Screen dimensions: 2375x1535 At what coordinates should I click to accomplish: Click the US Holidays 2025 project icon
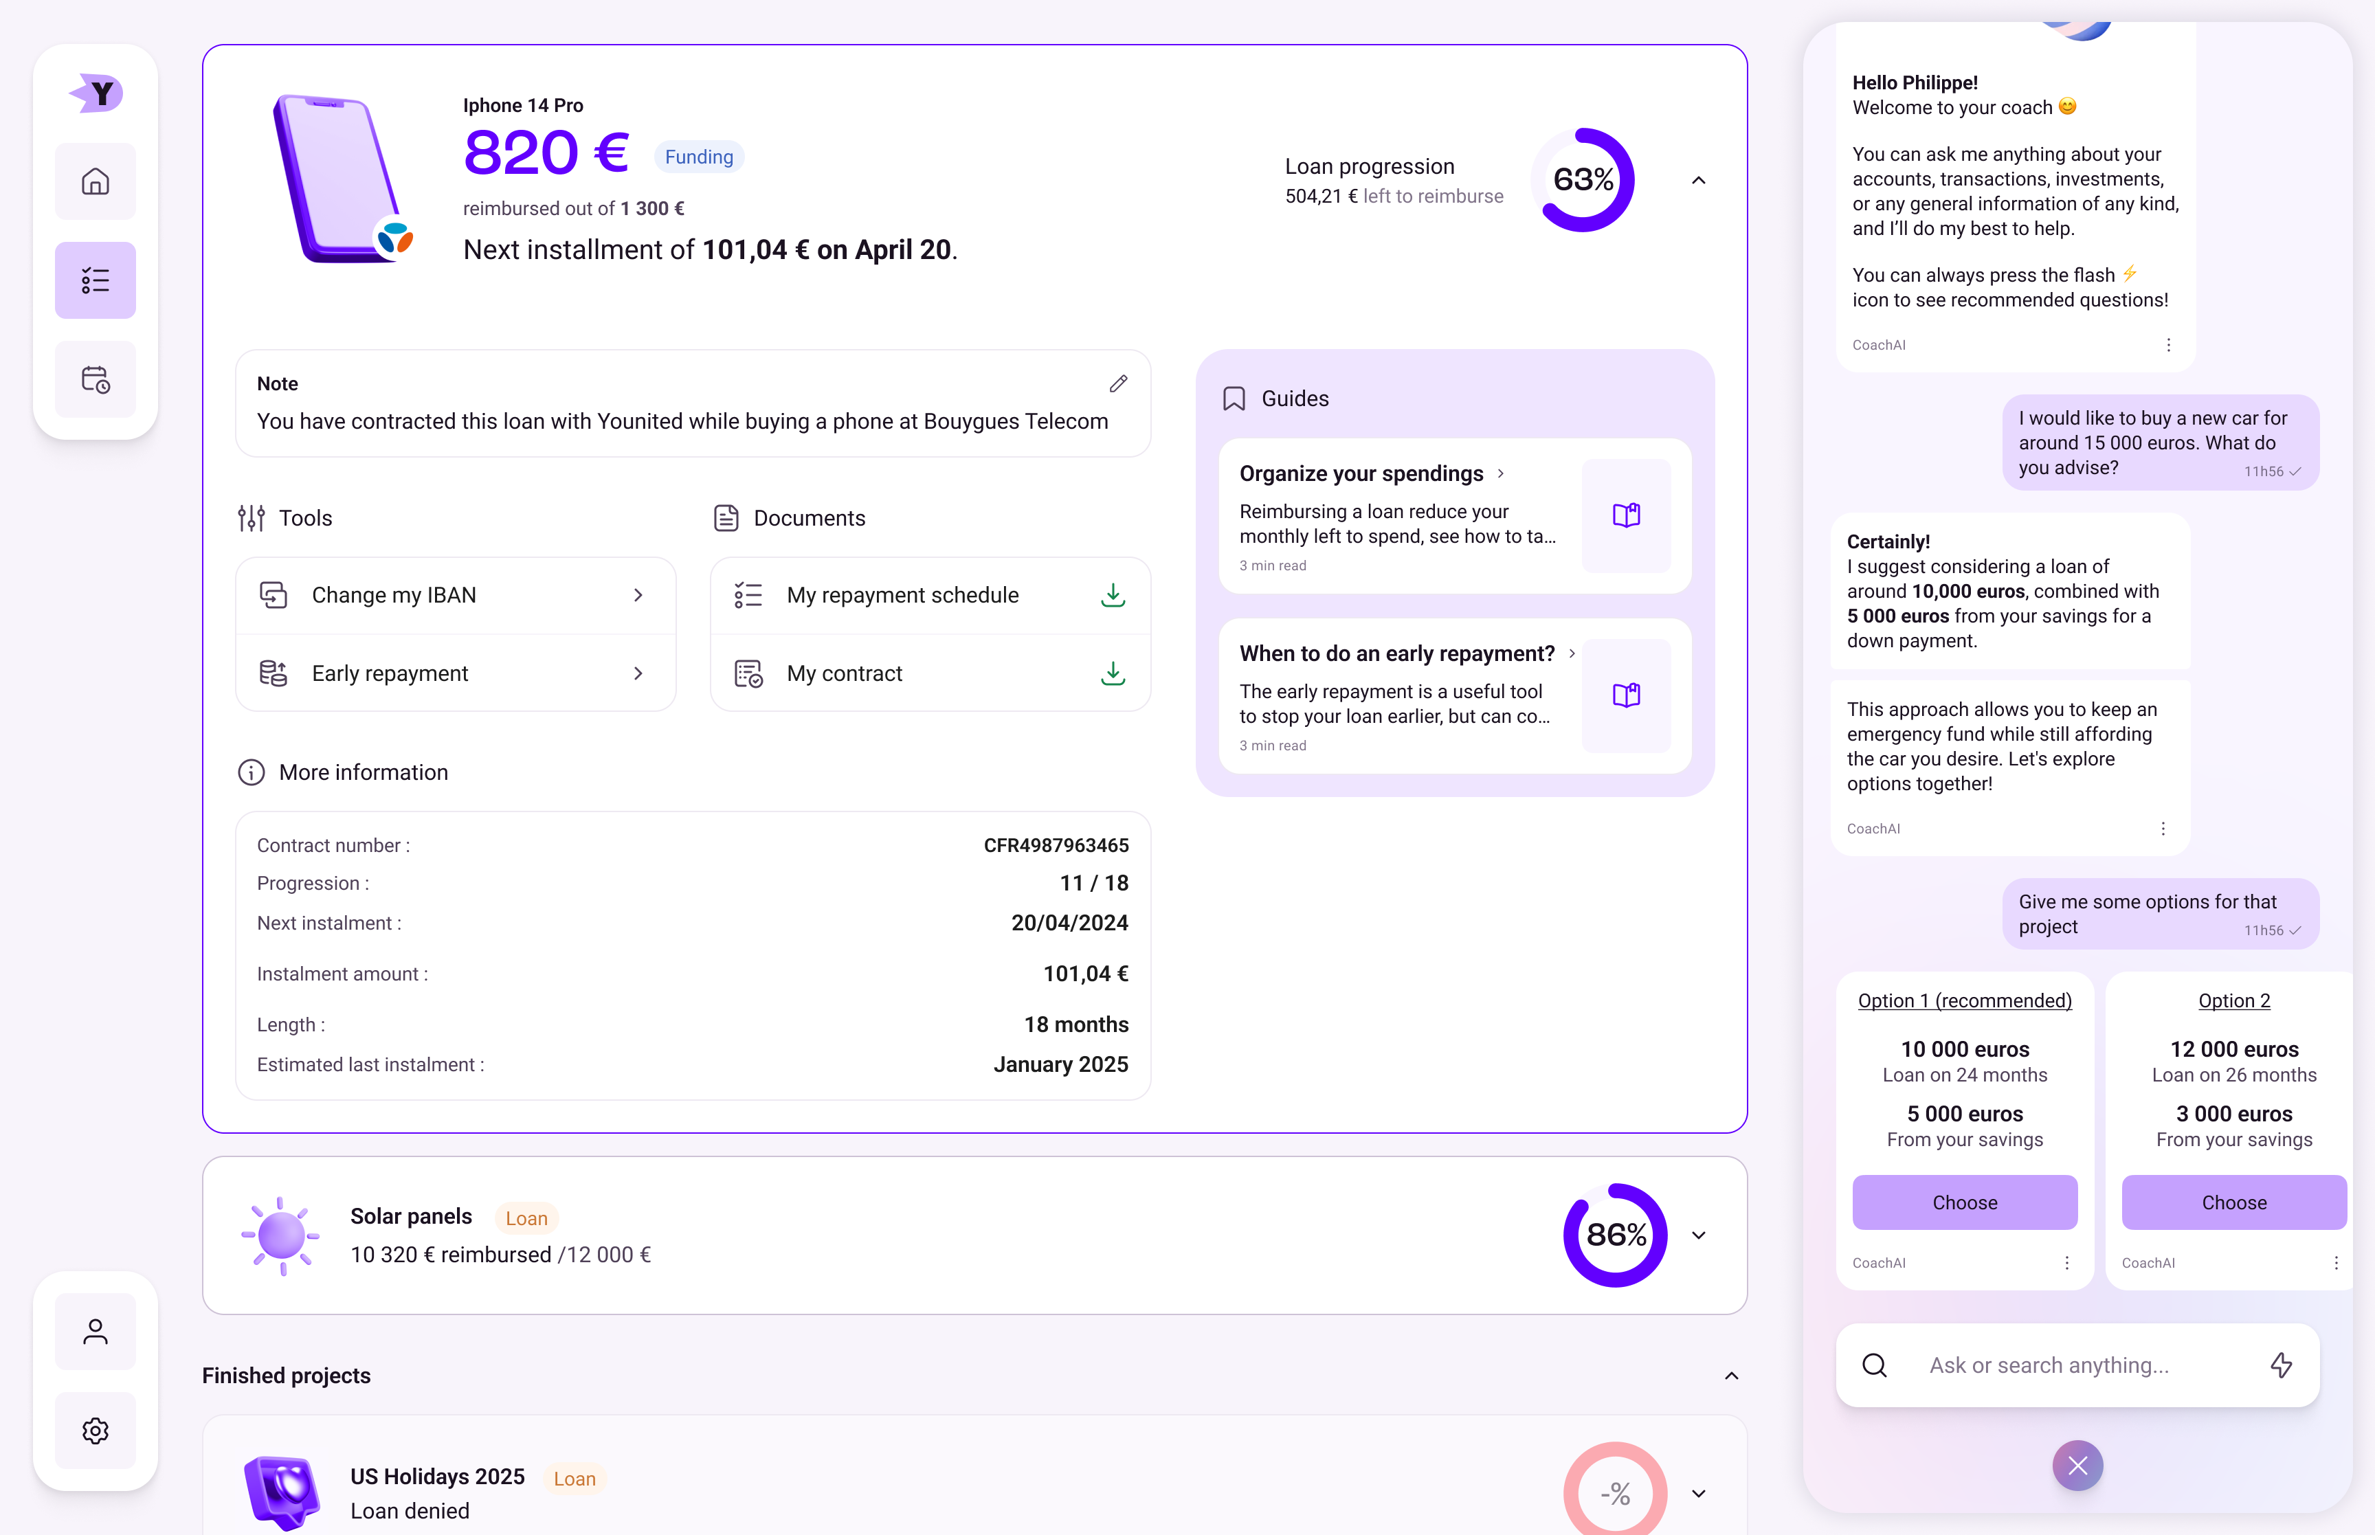coord(282,1492)
